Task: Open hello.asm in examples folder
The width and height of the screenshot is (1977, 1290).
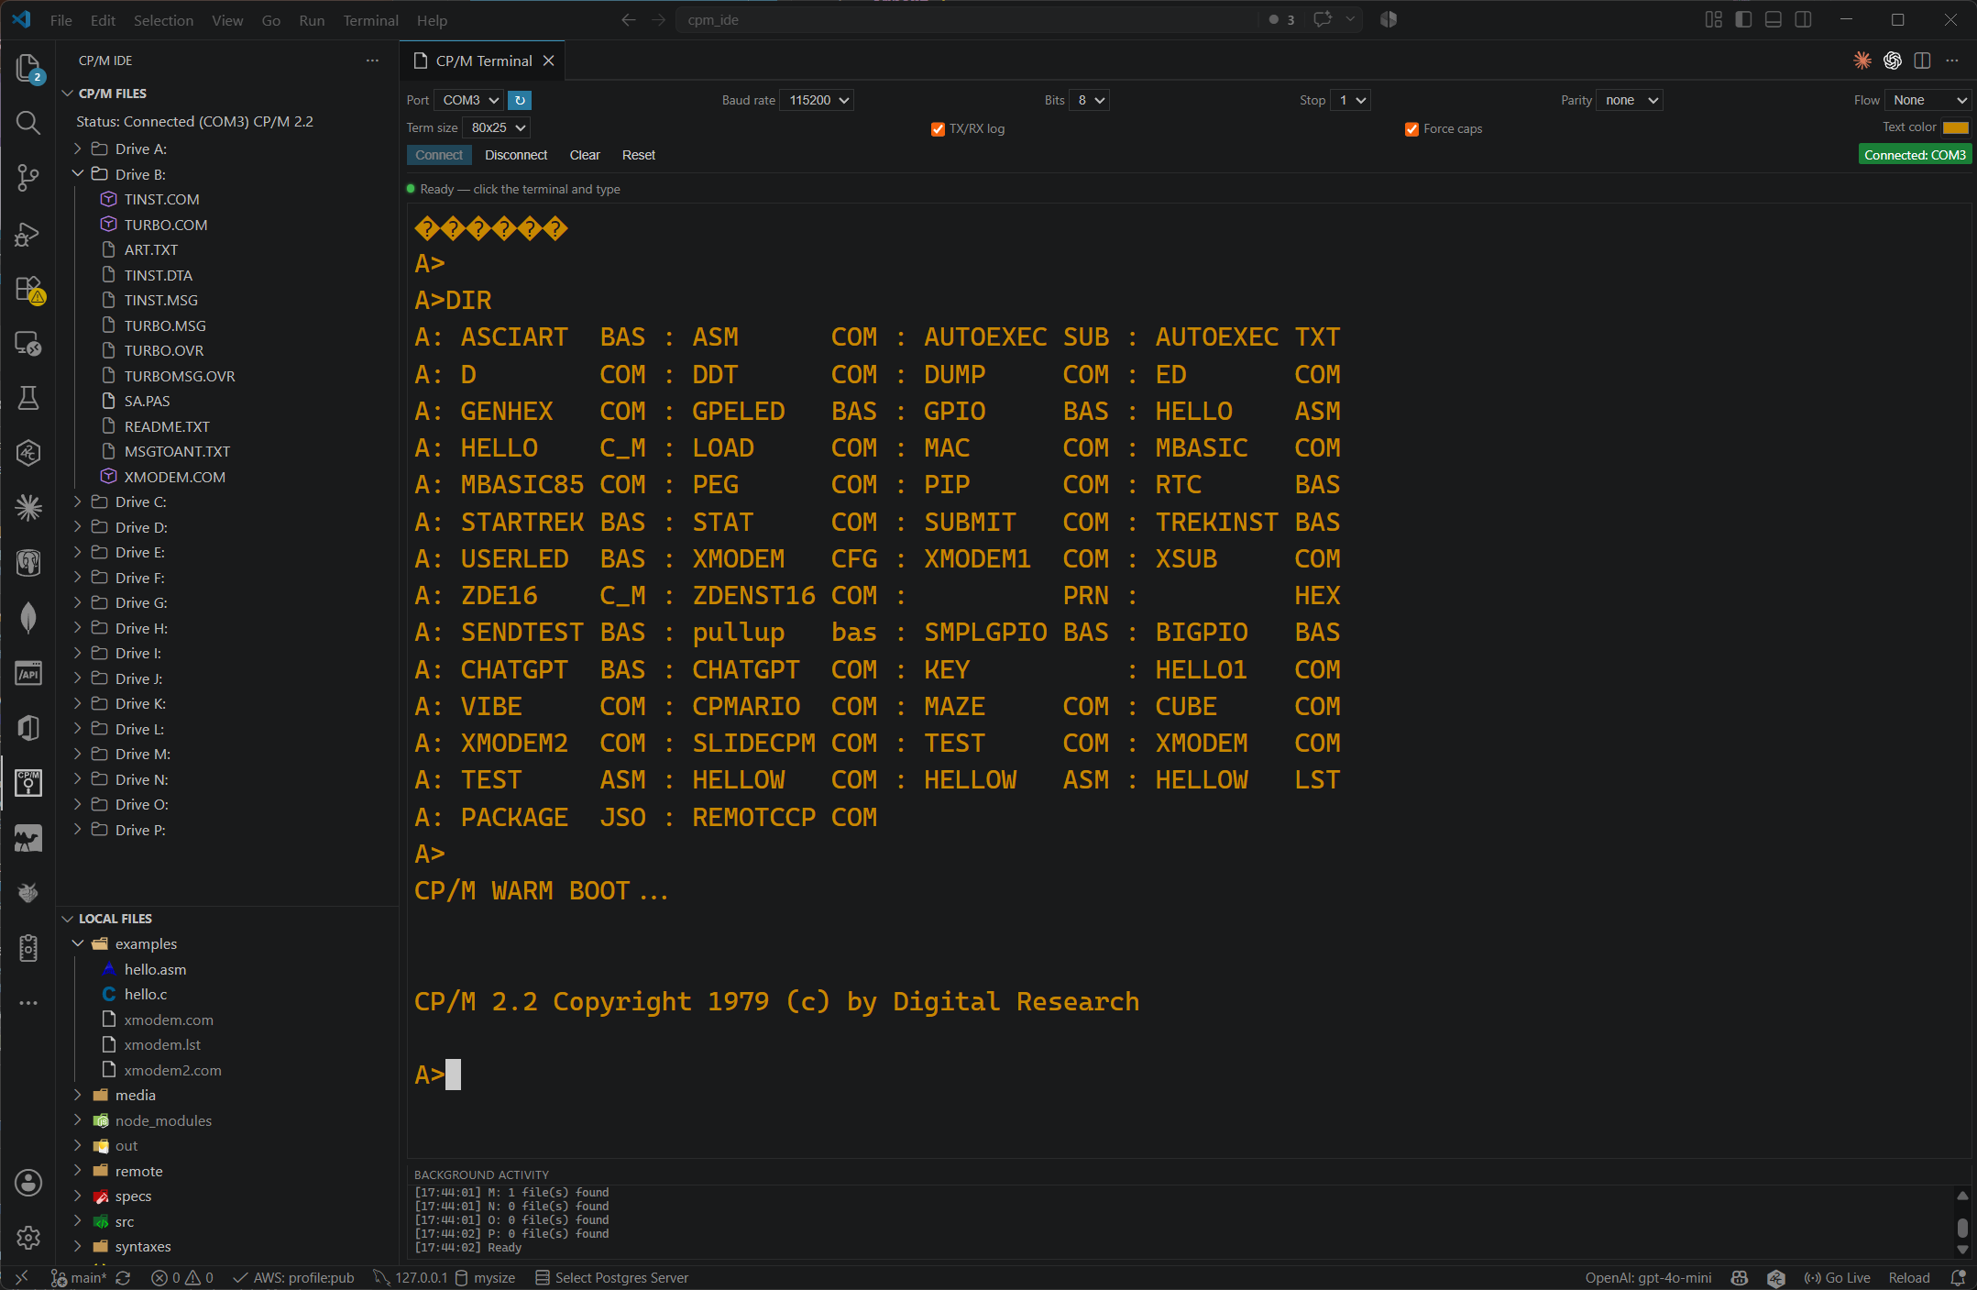Action: pos(155,969)
